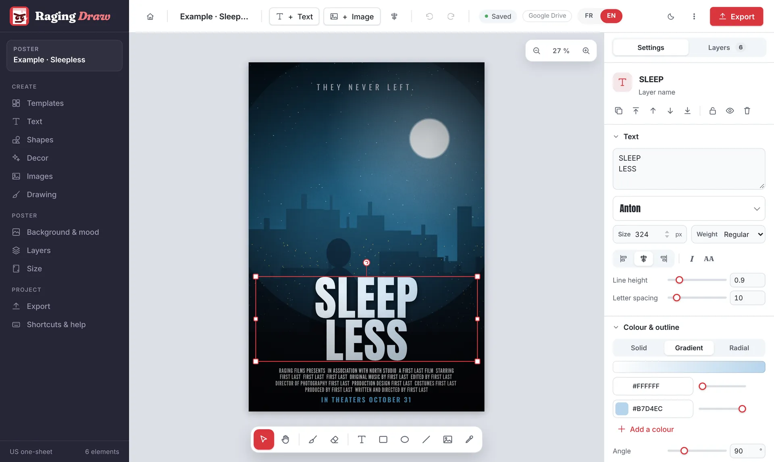Zoom in on the canvas

pyautogui.click(x=586, y=51)
